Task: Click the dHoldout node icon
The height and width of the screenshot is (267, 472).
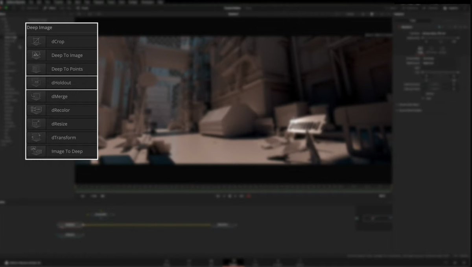Action: (36, 83)
